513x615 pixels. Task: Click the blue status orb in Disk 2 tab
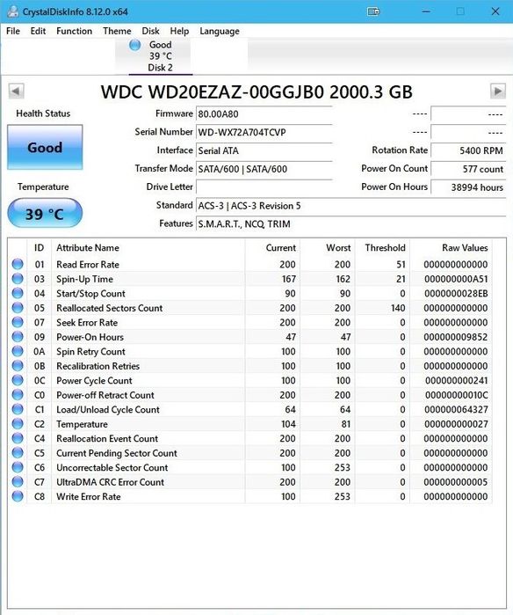[x=134, y=45]
